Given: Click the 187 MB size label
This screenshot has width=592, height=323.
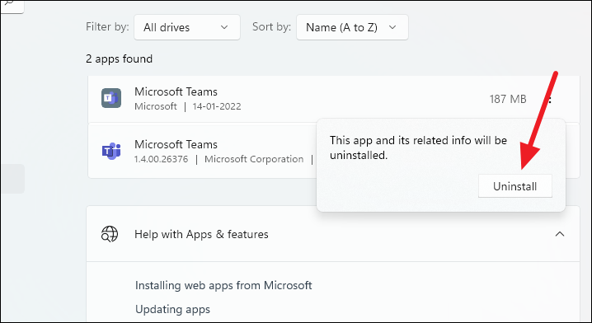Looking at the screenshot, I should click(508, 99).
